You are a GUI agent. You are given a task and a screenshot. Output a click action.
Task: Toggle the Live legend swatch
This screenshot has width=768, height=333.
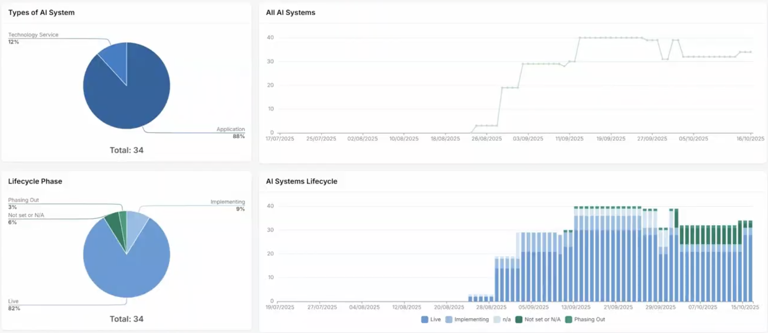pos(425,319)
